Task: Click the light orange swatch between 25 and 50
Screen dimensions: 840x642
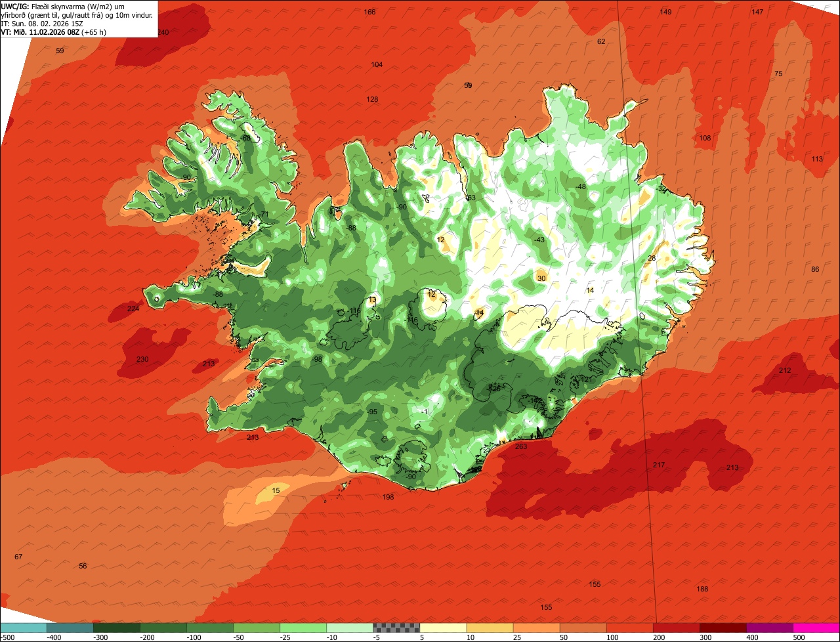Action: (536, 628)
